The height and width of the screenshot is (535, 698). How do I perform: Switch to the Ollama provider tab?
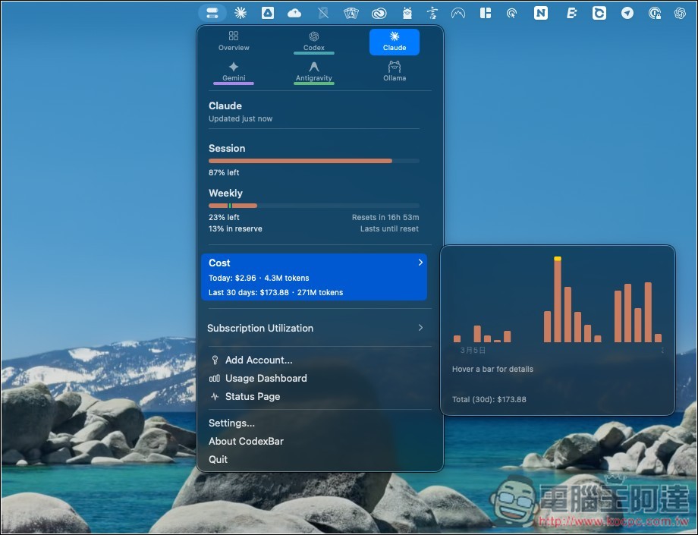point(395,71)
